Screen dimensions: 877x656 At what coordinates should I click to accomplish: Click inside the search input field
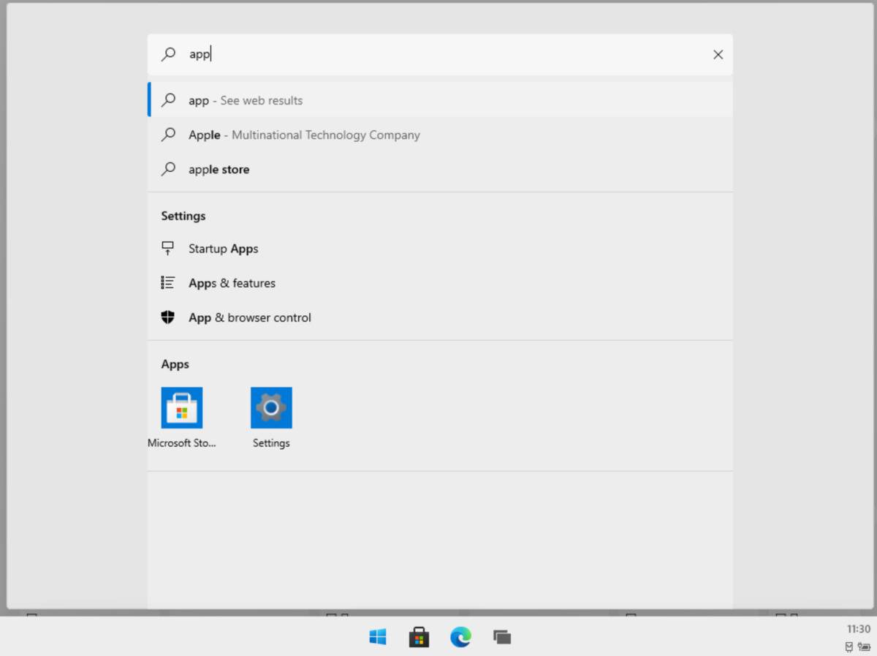pyautogui.click(x=365, y=54)
